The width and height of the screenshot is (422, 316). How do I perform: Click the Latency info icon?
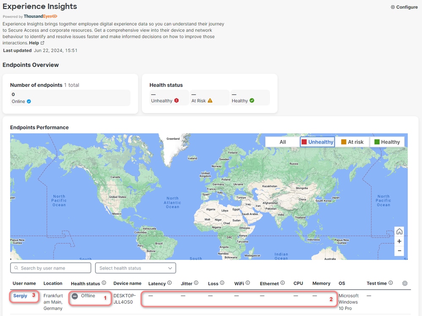pyautogui.click(x=169, y=283)
